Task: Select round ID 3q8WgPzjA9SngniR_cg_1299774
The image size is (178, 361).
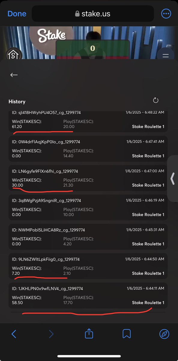Action: point(46,200)
